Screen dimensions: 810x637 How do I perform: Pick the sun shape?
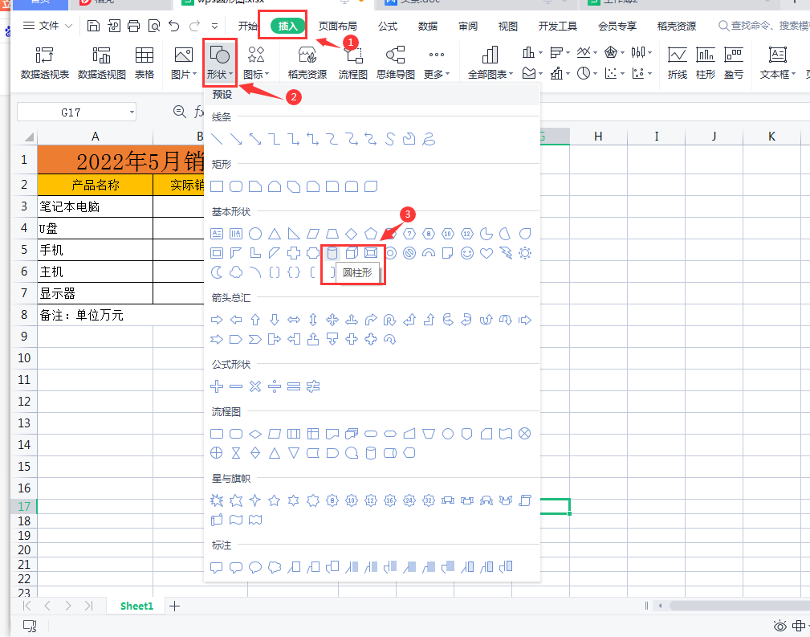[x=525, y=253]
